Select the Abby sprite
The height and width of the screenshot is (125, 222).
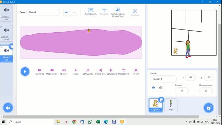coord(171,105)
